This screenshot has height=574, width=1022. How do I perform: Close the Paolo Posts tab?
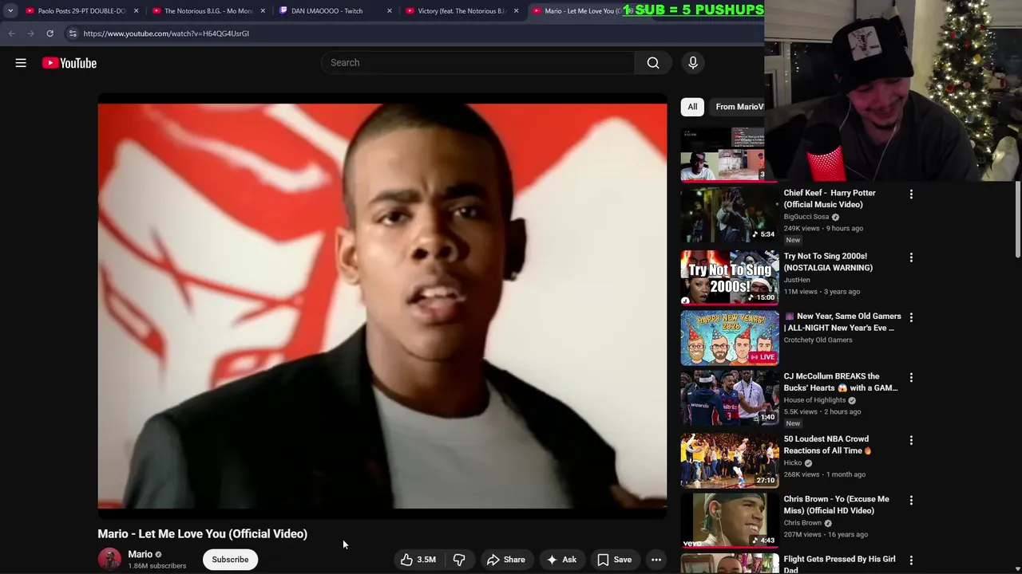136,11
